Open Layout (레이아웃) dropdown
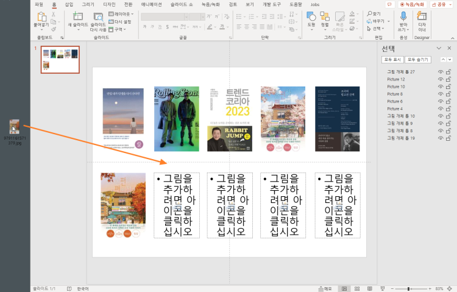Image resolution: width=457 pixels, height=292 pixels. (121, 13)
